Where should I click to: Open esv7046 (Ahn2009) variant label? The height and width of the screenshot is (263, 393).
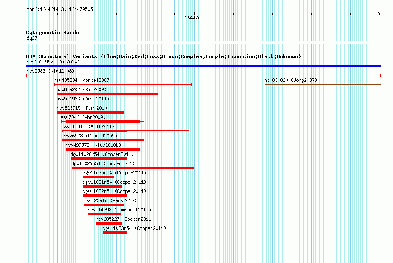83,117
